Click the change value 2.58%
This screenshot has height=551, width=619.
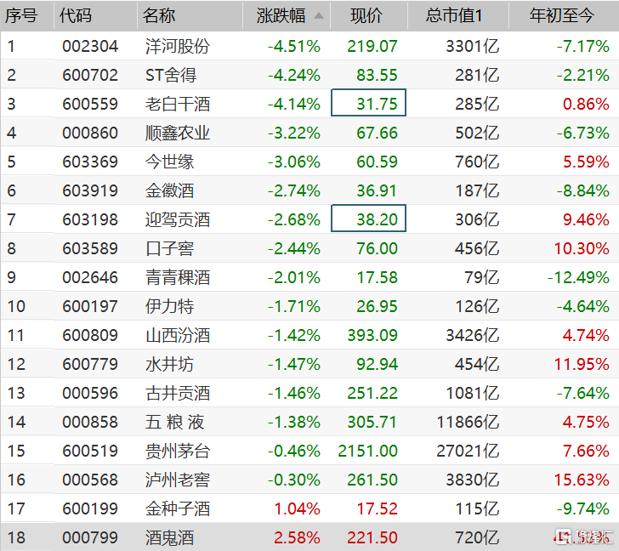(298, 537)
